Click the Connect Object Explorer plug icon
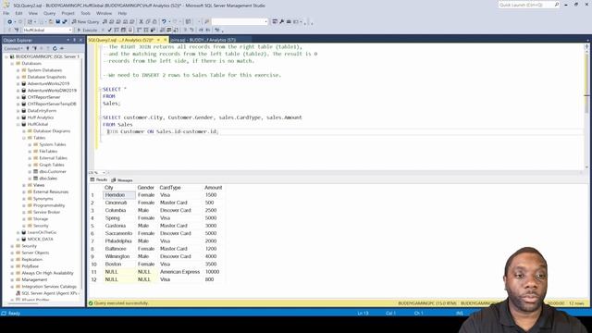The width and height of the screenshot is (592, 333). 28,49
